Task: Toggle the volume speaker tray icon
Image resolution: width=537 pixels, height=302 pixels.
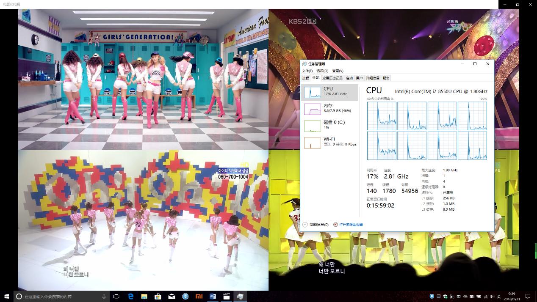Action: [491, 297]
